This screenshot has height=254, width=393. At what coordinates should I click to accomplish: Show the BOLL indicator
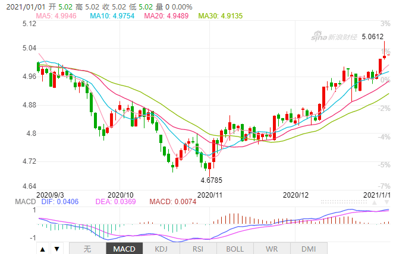coord(235,249)
